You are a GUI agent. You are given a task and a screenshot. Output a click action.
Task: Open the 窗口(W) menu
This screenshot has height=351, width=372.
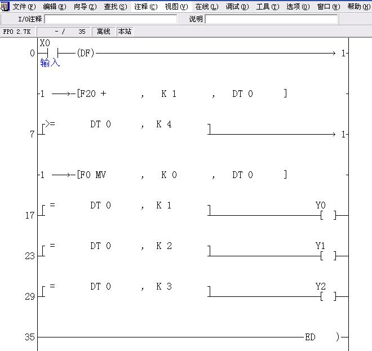(329, 7)
